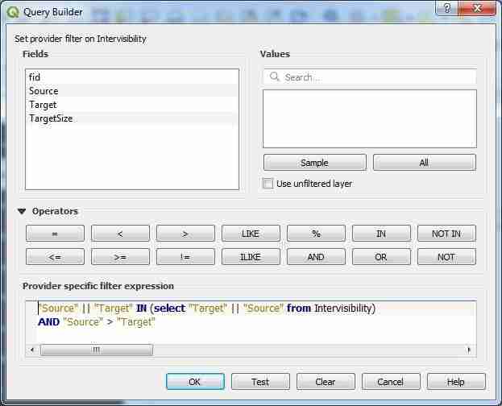Insert the AND operator button
This screenshot has height=406, width=502.
click(x=316, y=257)
